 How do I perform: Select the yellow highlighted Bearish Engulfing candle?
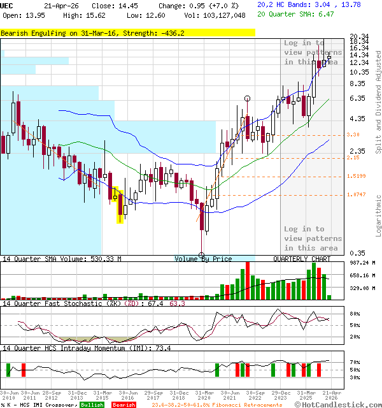(119, 204)
